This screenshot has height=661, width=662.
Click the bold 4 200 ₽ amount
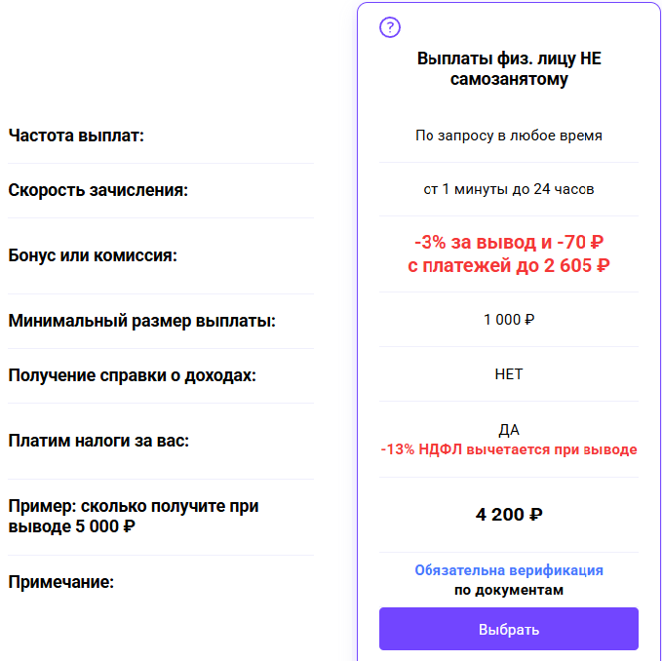(x=508, y=514)
